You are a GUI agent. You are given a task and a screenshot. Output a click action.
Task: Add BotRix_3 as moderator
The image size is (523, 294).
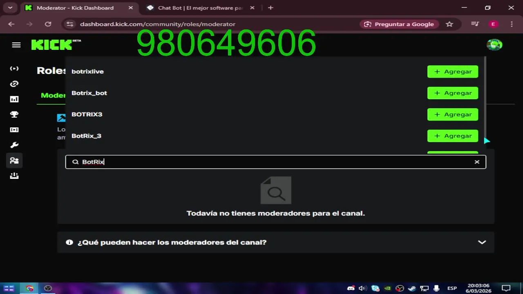pyautogui.click(x=453, y=136)
